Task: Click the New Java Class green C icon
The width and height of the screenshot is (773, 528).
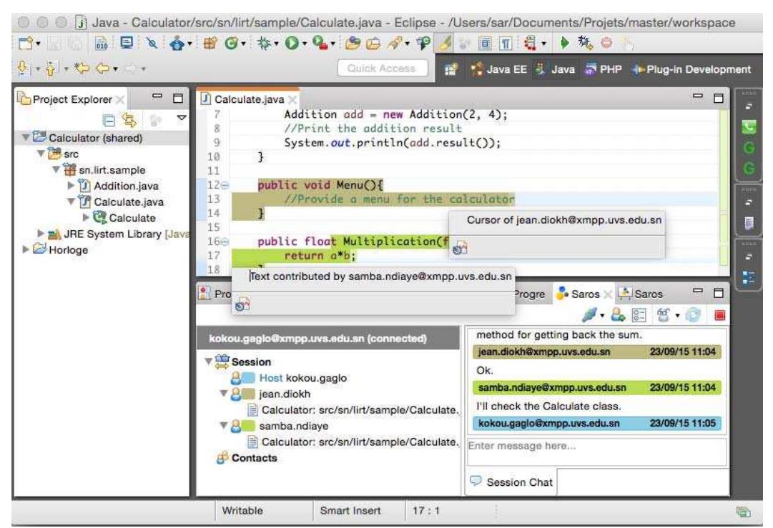Action: [231, 44]
